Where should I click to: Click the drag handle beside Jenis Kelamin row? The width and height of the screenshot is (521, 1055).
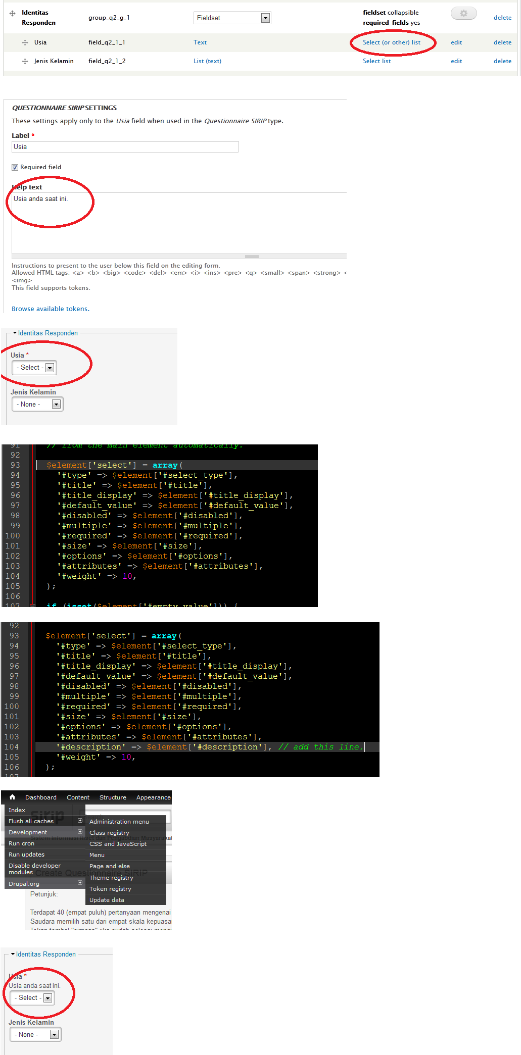pyautogui.click(x=25, y=62)
